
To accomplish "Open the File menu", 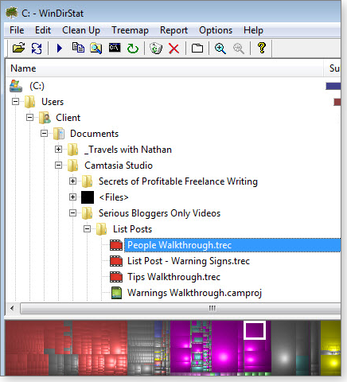I will (x=17, y=30).
